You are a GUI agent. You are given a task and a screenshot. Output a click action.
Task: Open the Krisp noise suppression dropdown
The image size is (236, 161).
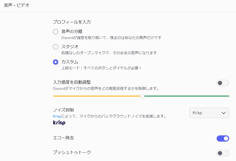pyautogui.click(x=209, y=113)
